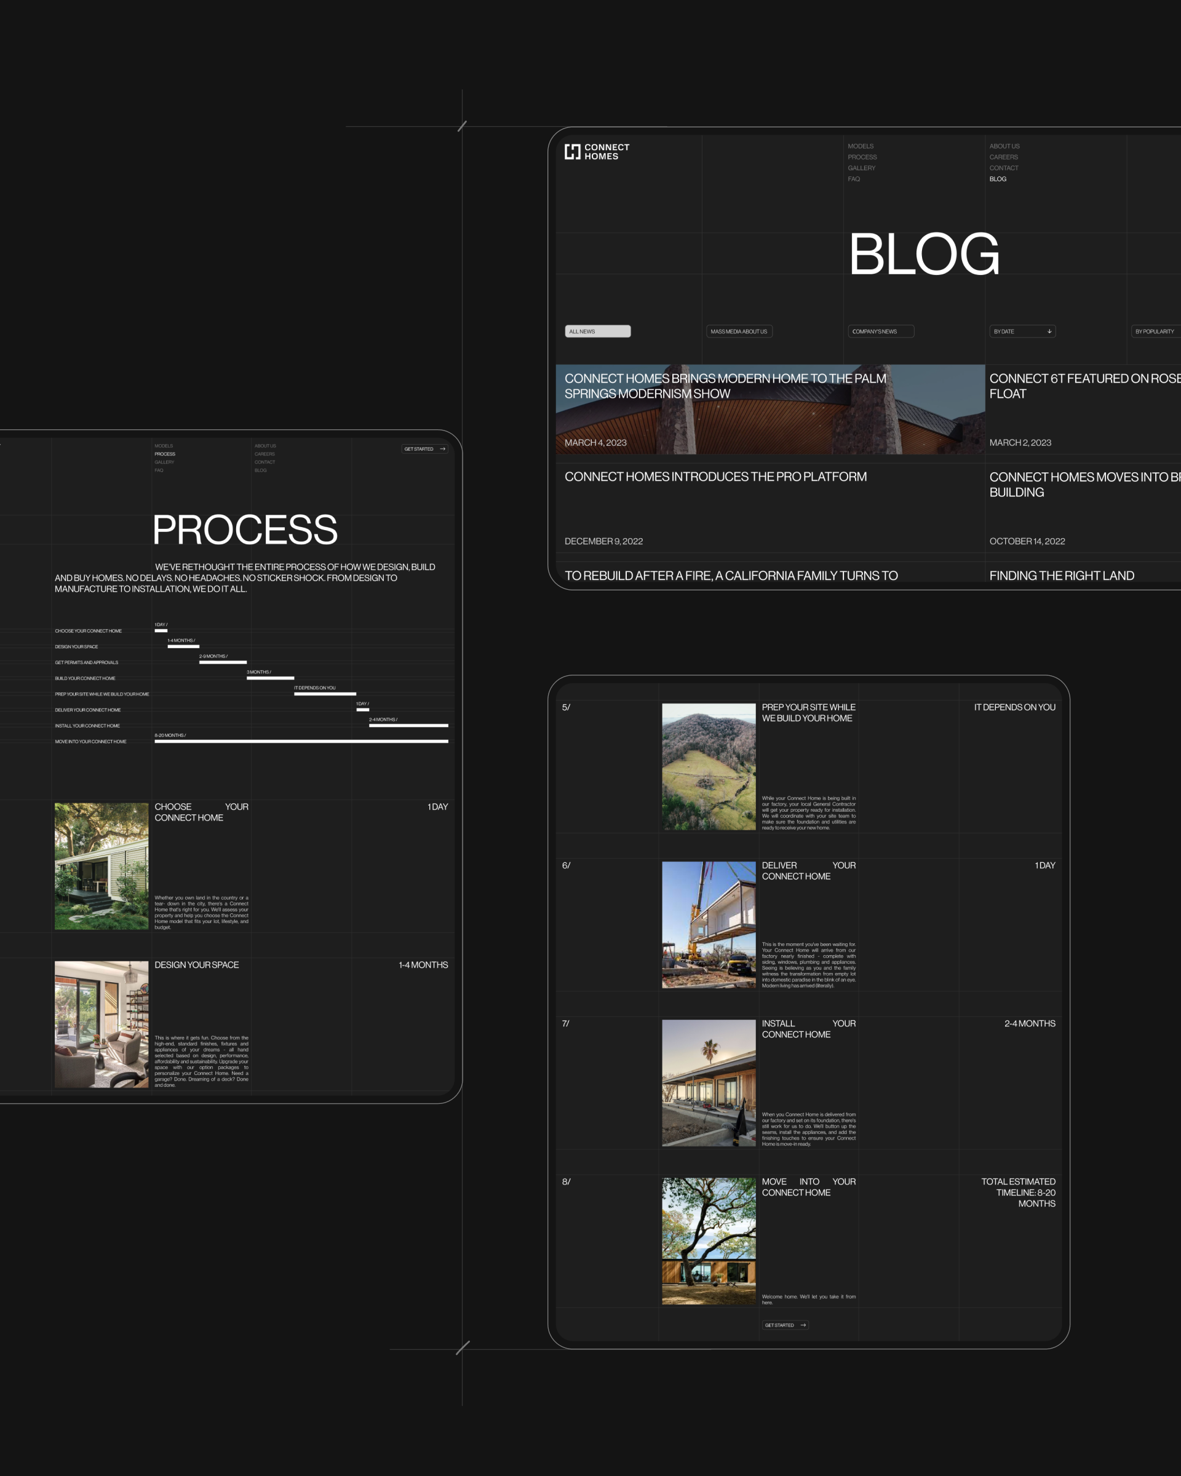This screenshot has height=1476, width=1181.
Task: Open the Design Your Space interior photo
Action: (101, 1024)
